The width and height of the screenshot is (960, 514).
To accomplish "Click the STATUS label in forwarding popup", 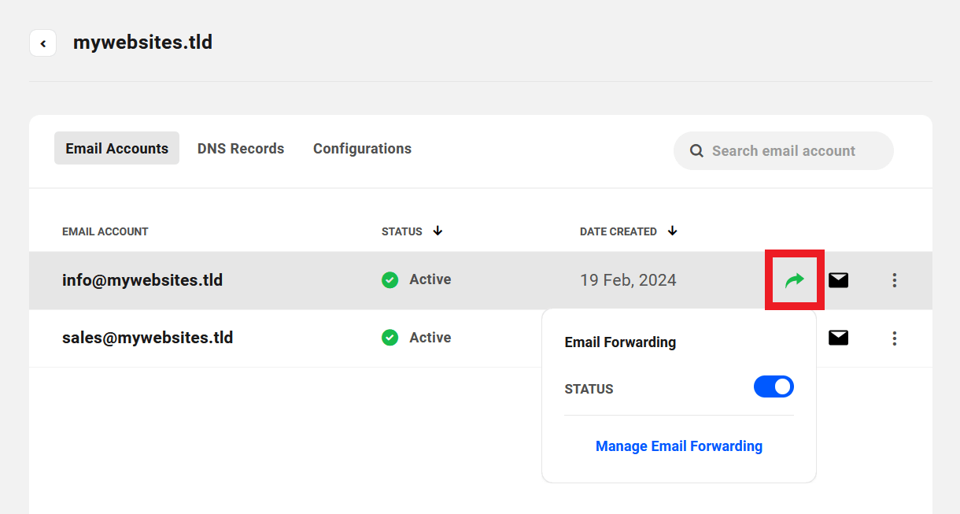I will (x=589, y=389).
